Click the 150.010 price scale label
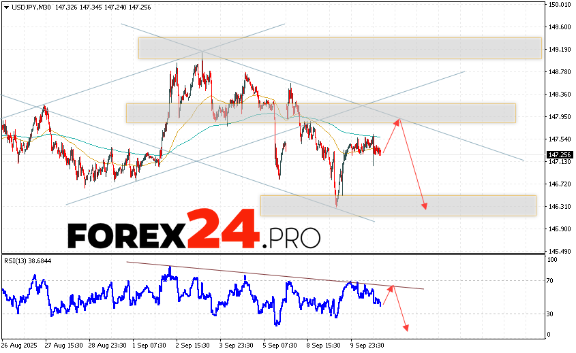 [560, 4]
